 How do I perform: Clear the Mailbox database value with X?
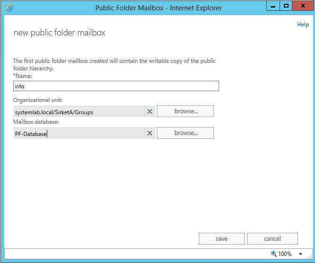[x=150, y=133]
